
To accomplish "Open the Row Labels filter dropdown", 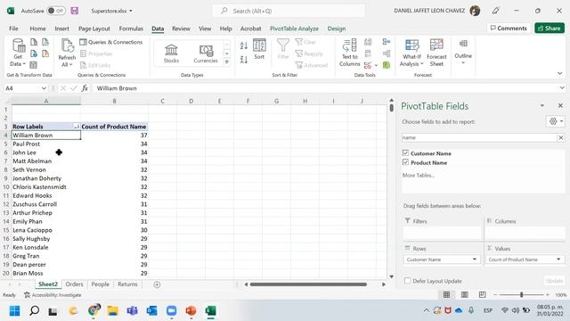I will pyautogui.click(x=77, y=127).
